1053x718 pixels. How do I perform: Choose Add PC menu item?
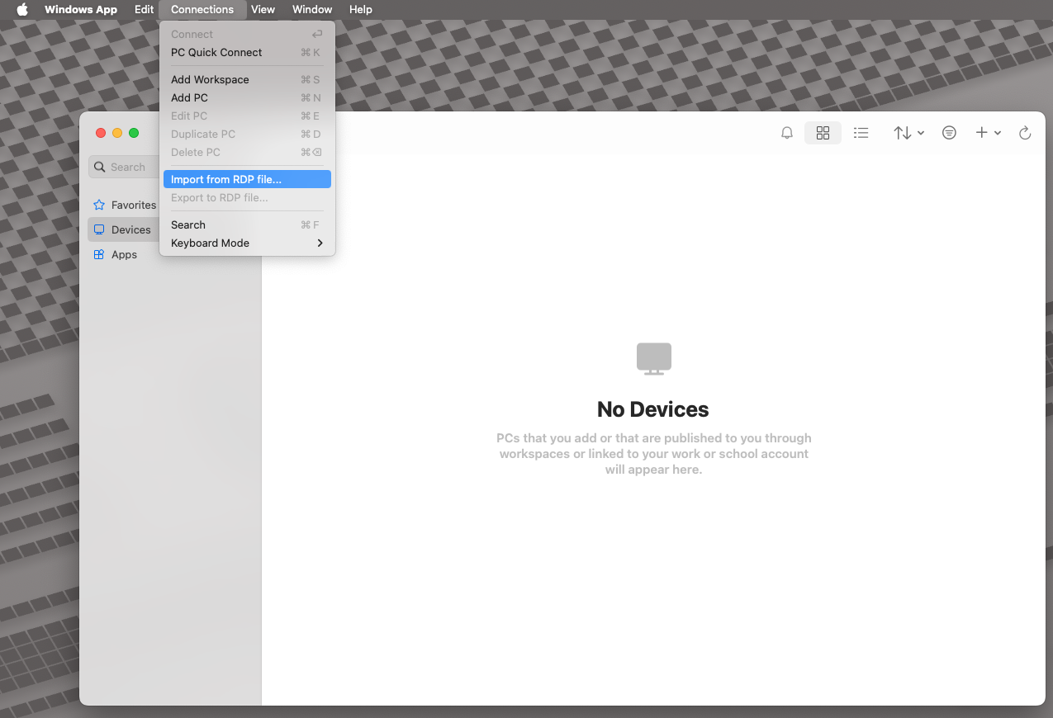tap(247, 97)
